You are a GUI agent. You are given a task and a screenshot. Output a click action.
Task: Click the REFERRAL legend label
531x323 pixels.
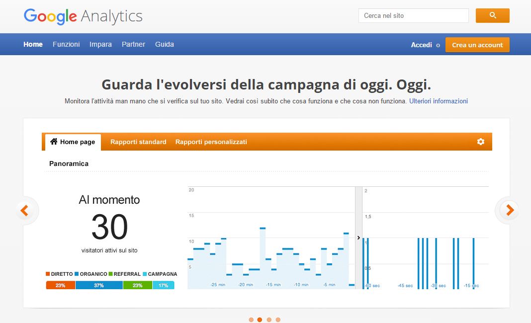[127, 274]
